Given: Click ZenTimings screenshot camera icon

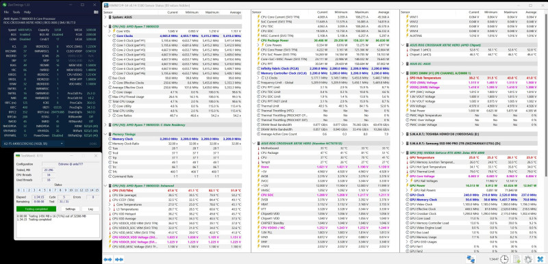Looking at the screenshot, I should pos(96,12).
